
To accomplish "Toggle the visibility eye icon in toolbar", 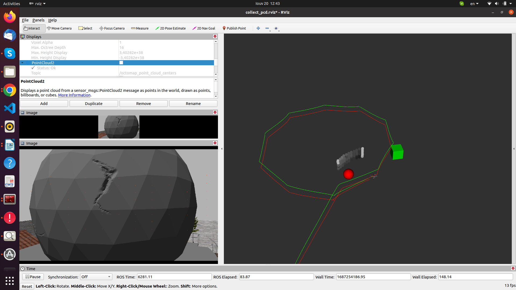I will [x=276, y=28].
